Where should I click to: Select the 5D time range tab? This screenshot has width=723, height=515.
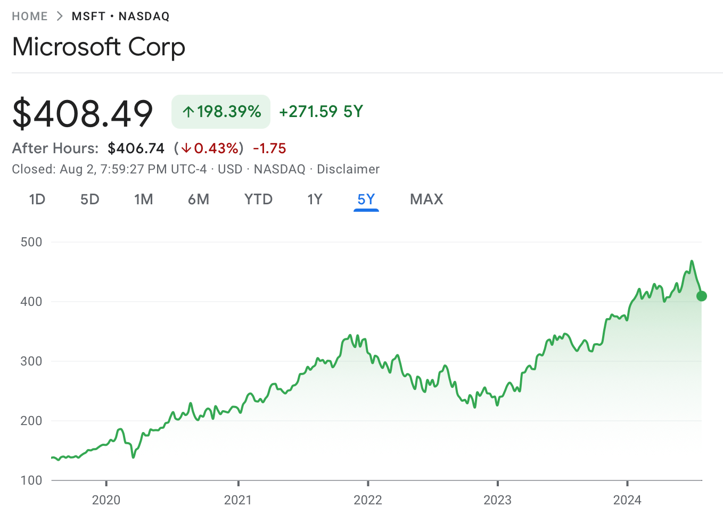point(90,200)
